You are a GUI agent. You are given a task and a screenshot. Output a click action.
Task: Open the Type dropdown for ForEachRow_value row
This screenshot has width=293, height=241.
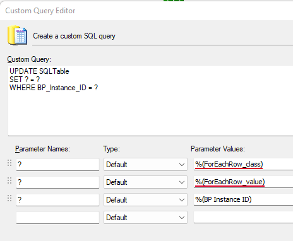pos(145,182)
